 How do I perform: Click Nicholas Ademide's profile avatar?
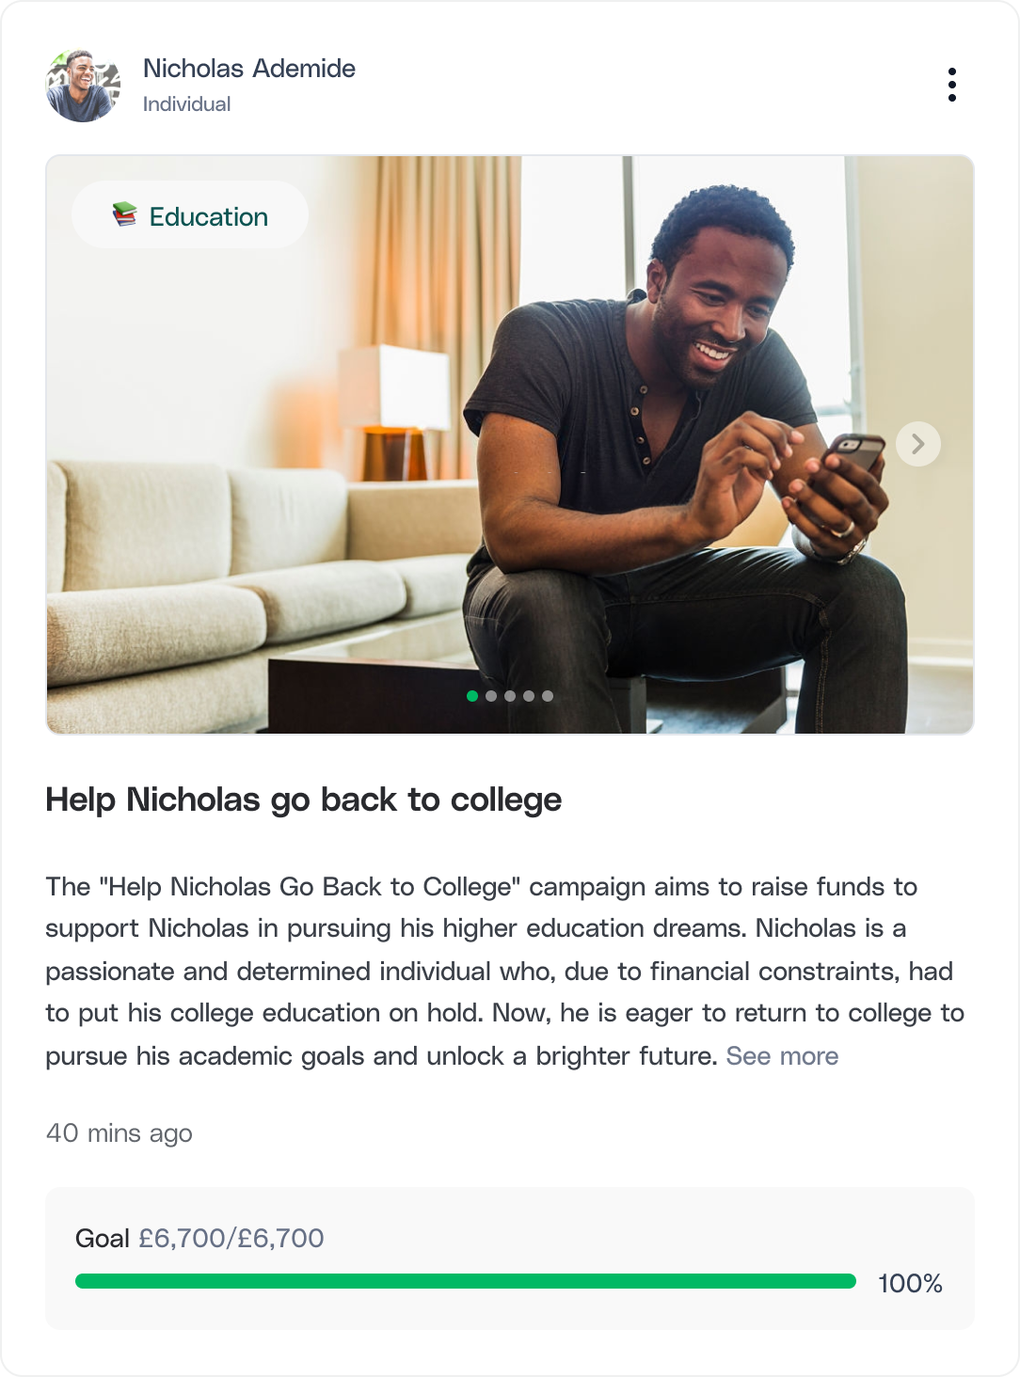[83, 86]
